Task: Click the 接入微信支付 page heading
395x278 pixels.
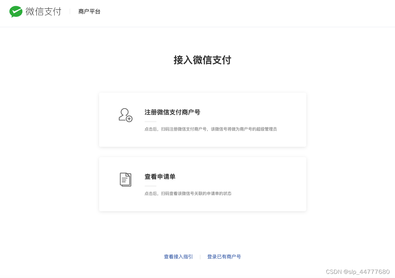Action: pyautogui.click(x=202, y=60)
